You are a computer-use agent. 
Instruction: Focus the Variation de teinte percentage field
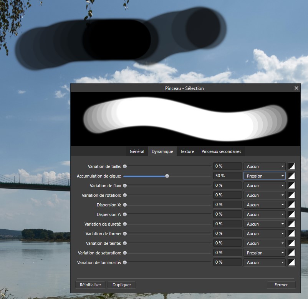point(227,243)
